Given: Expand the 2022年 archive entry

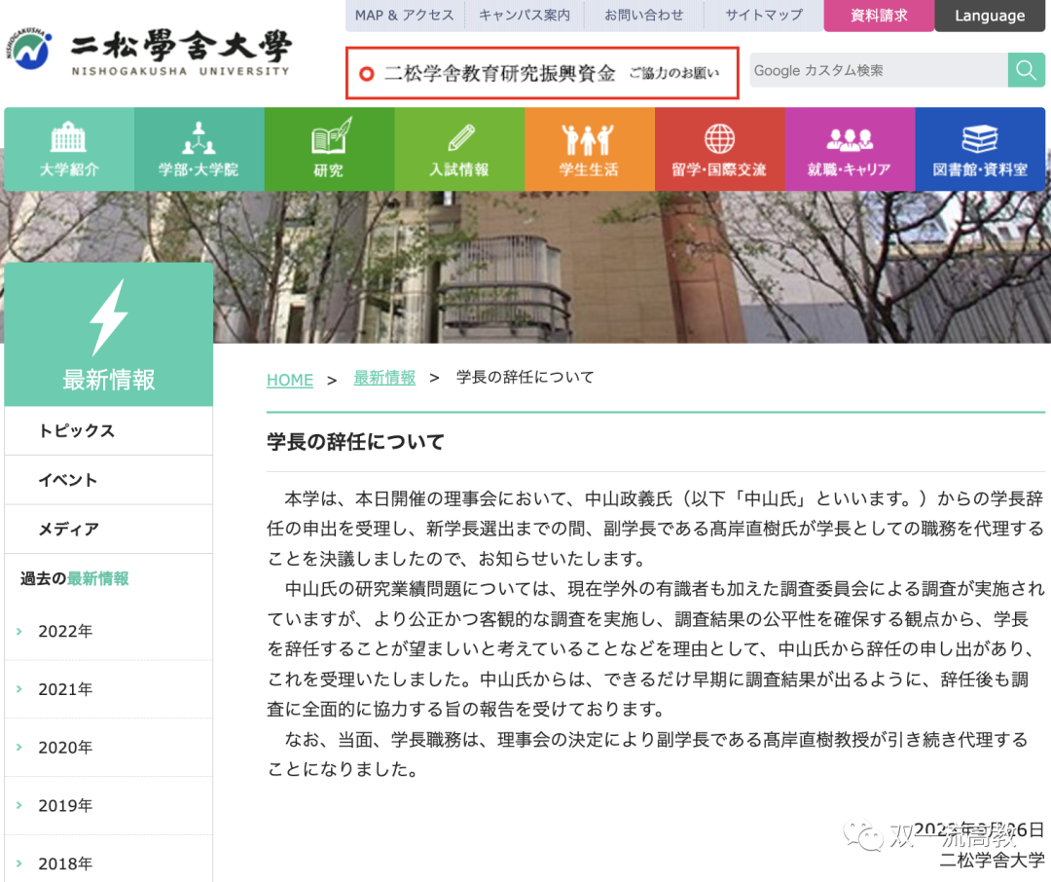Looking at the screenshot, I should (65, 631).
